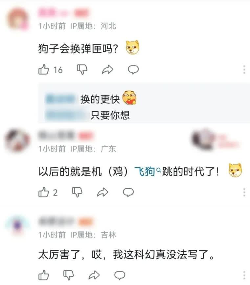Open more options for the 吉林 comment
Viewport: 250px width, 285px height.
pyautogui.click(x=244, y=275)
